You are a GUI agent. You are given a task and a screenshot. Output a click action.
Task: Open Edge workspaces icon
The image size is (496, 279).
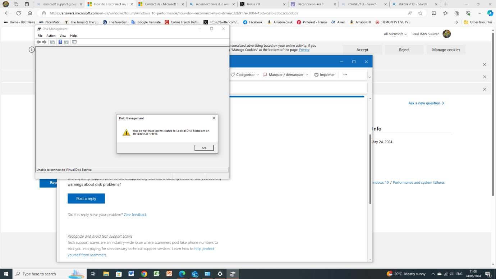[16, 4]
